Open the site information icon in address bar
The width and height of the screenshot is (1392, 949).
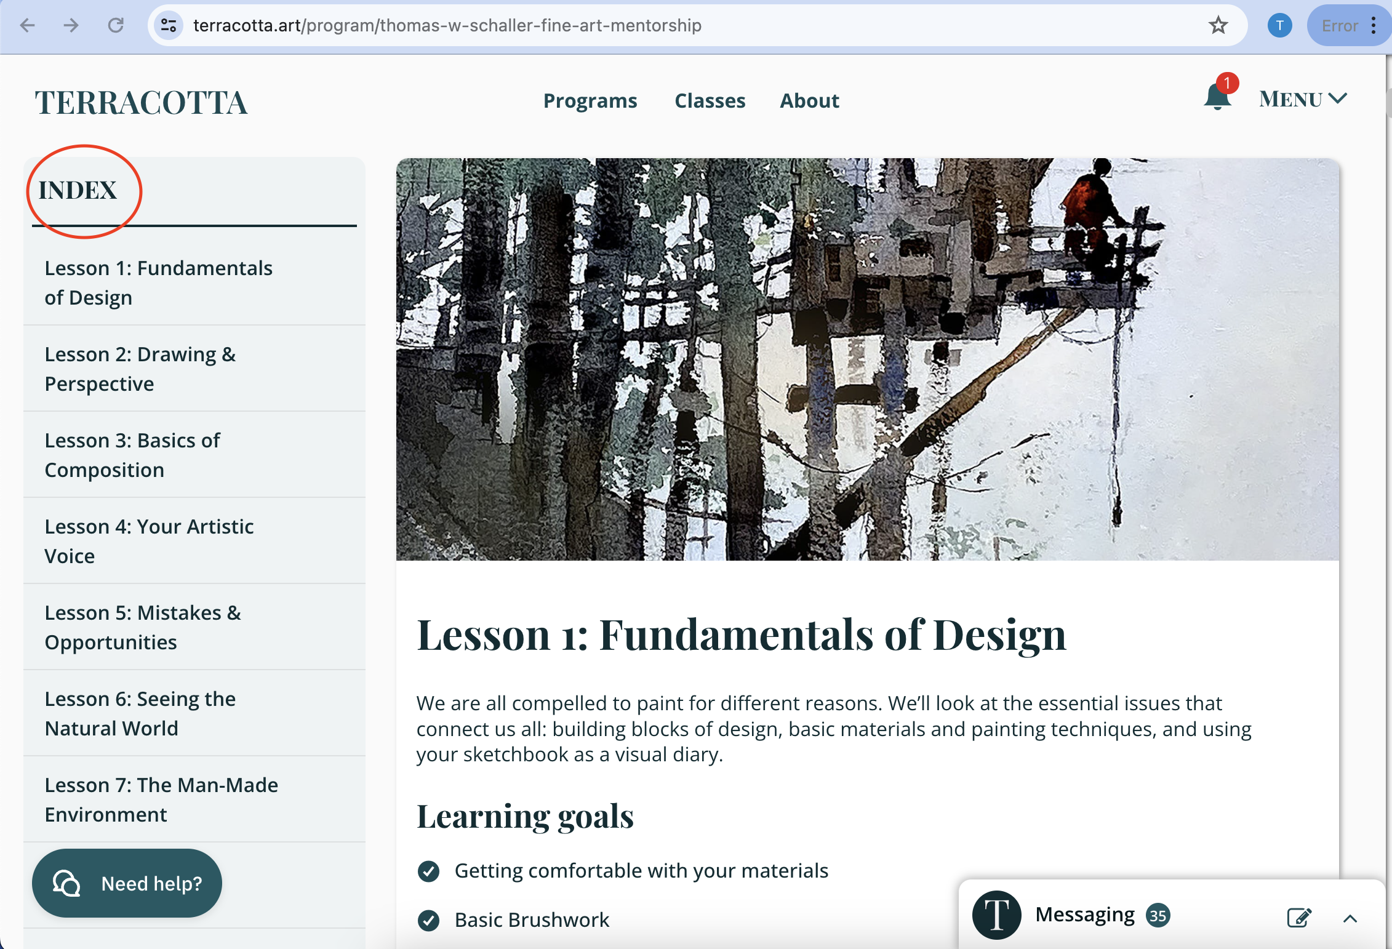[x=168, y=25]
